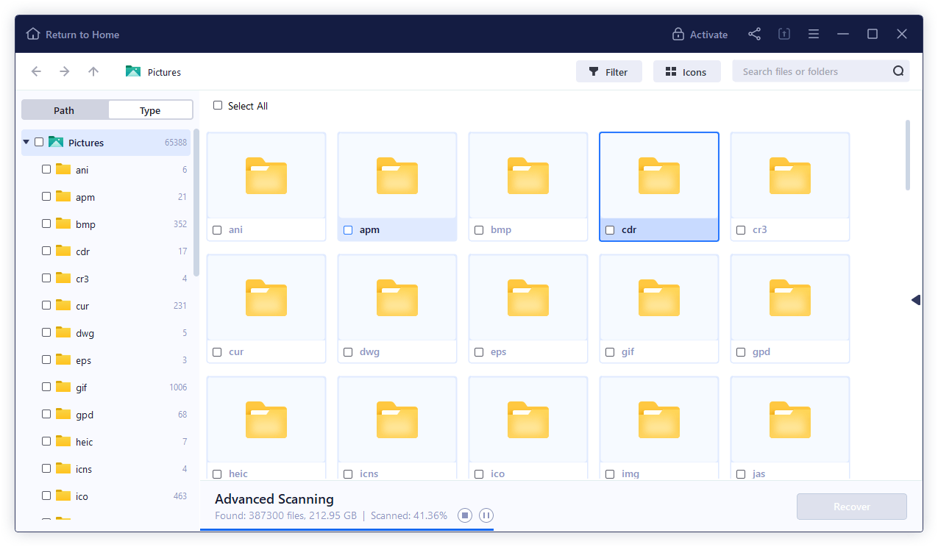
Task: Click the search magnifier icon
Action: tap(898, 71)
